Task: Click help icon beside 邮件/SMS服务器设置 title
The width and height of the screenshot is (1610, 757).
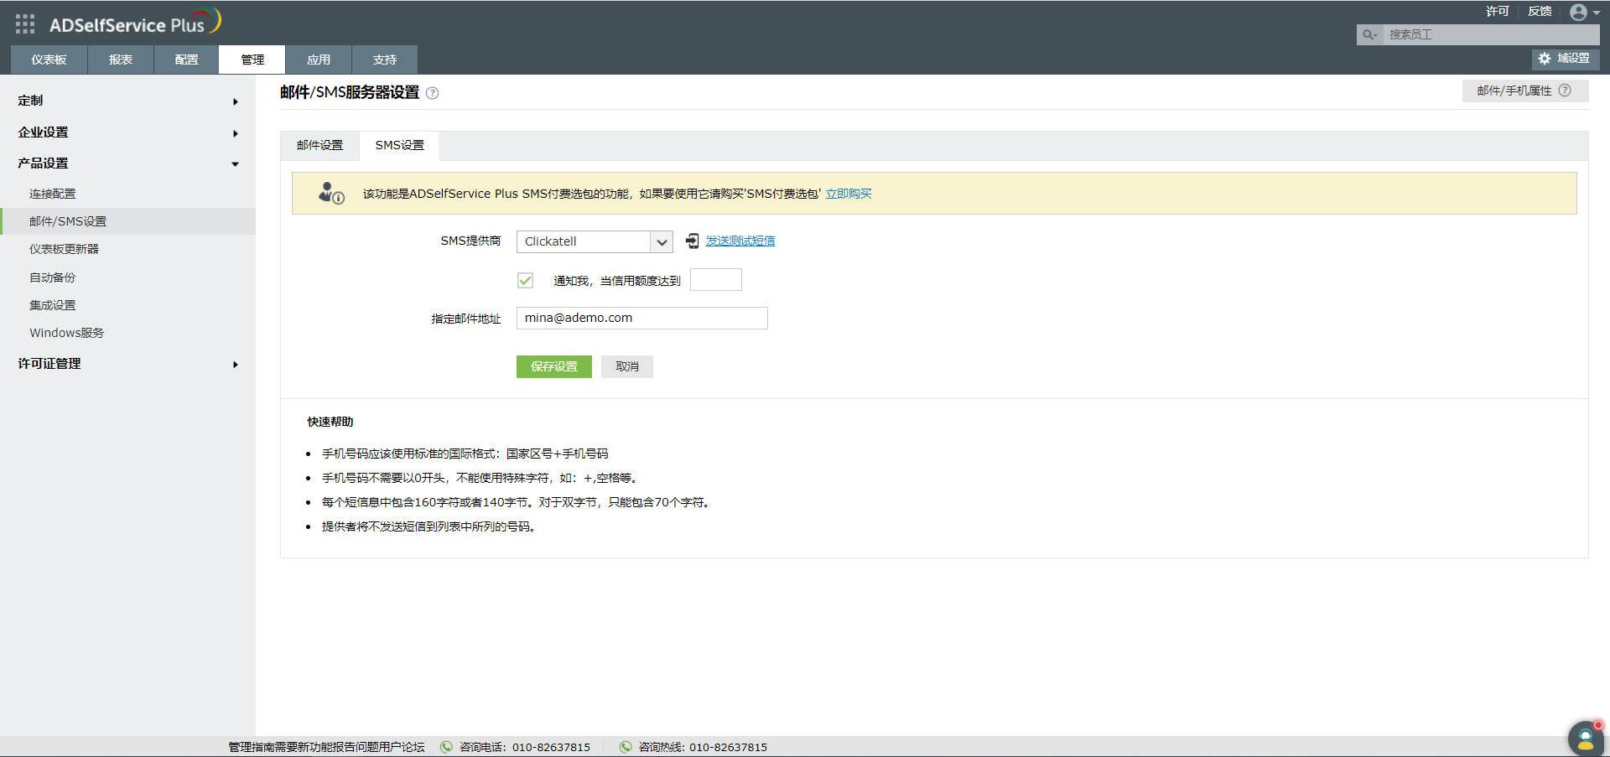Action: (433, 93)
